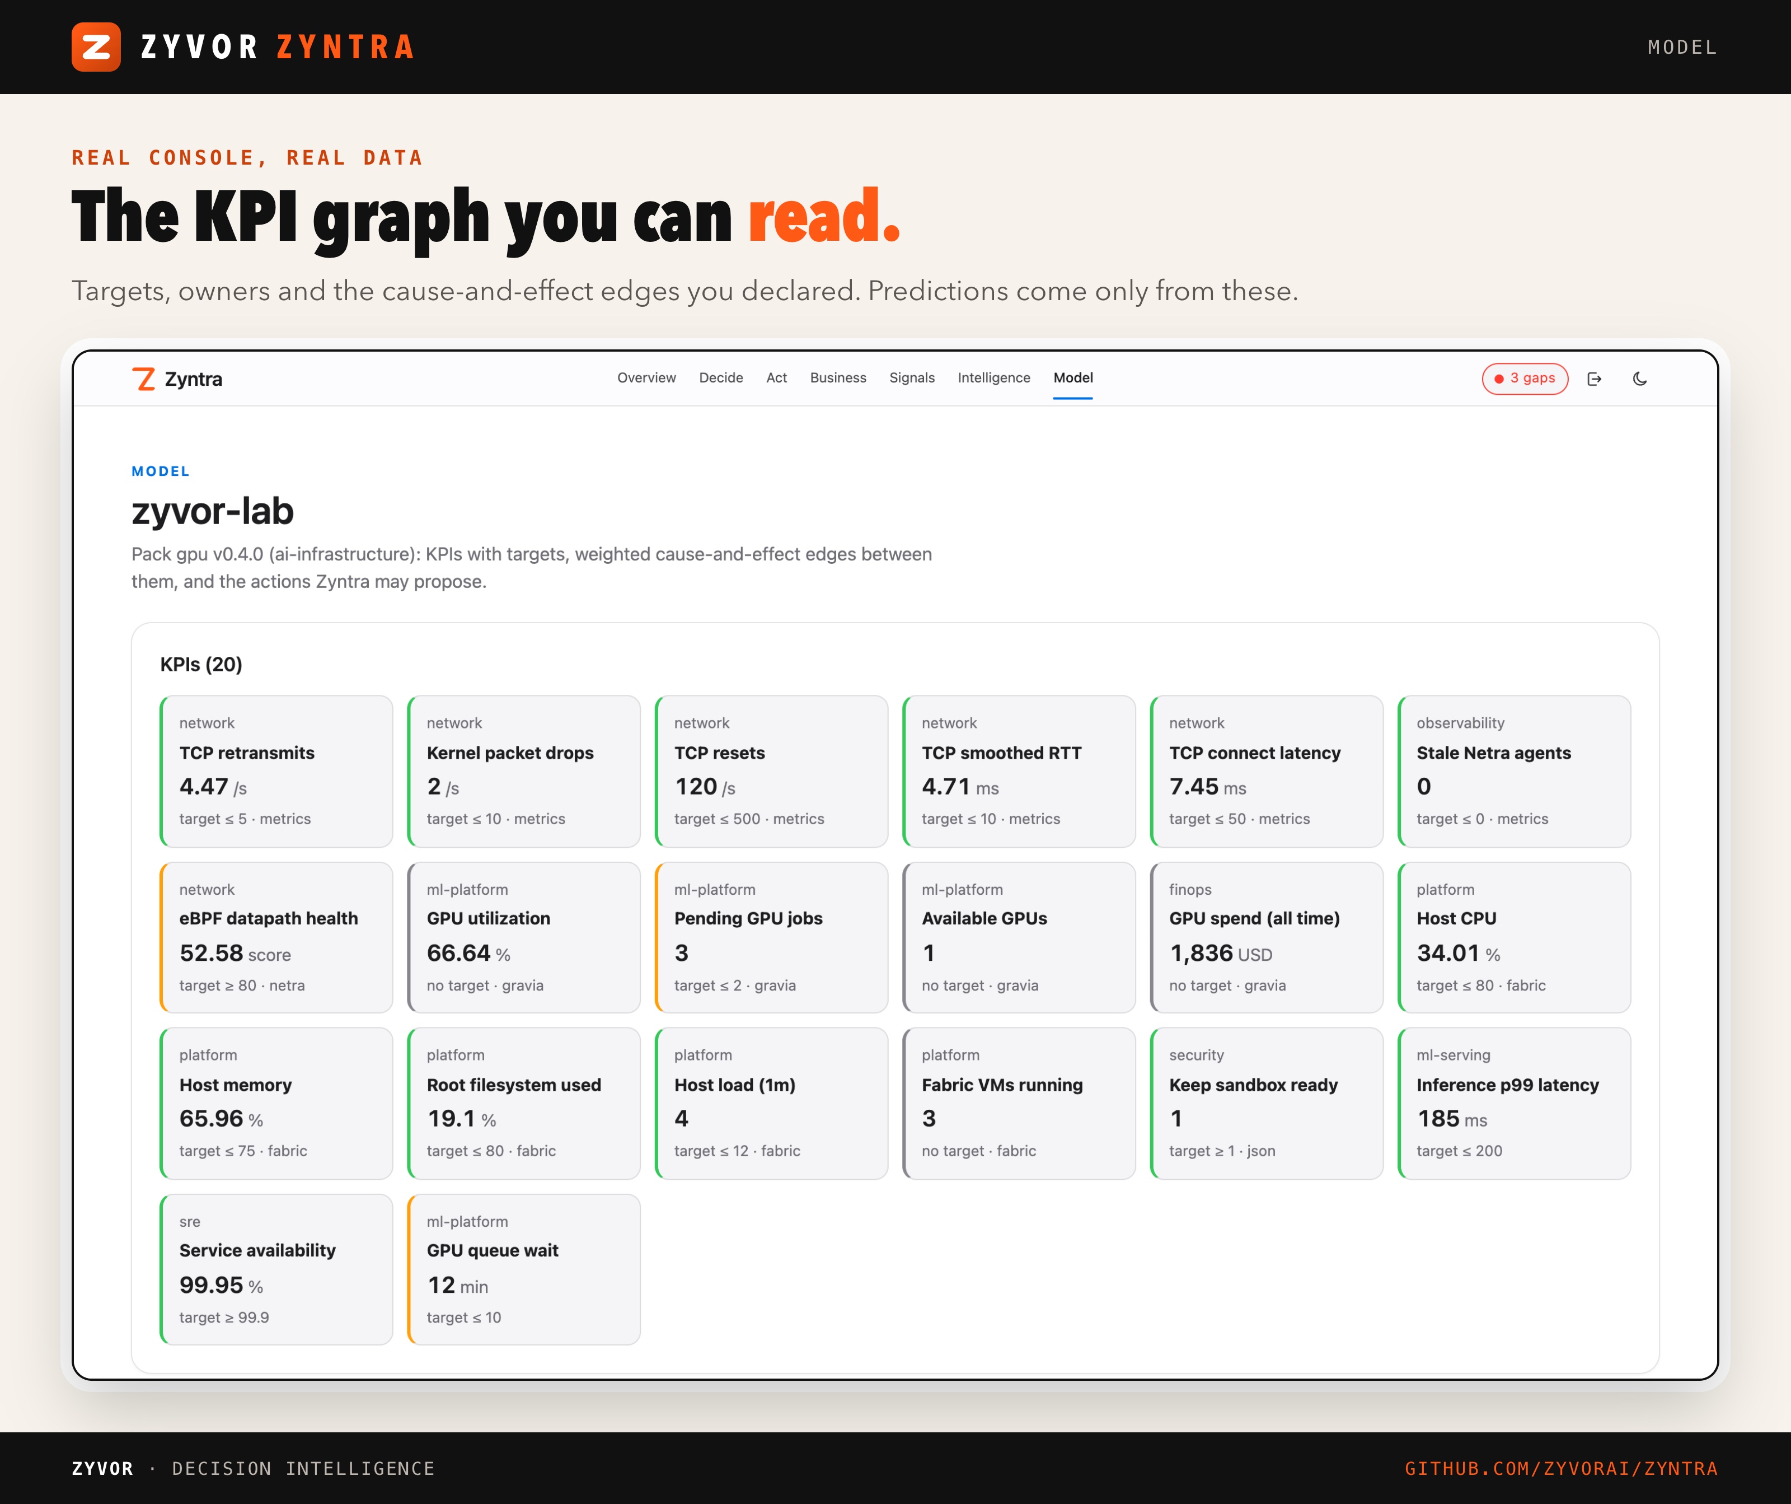
Task: Click the zyvor-lab model title
Action: 212,511
